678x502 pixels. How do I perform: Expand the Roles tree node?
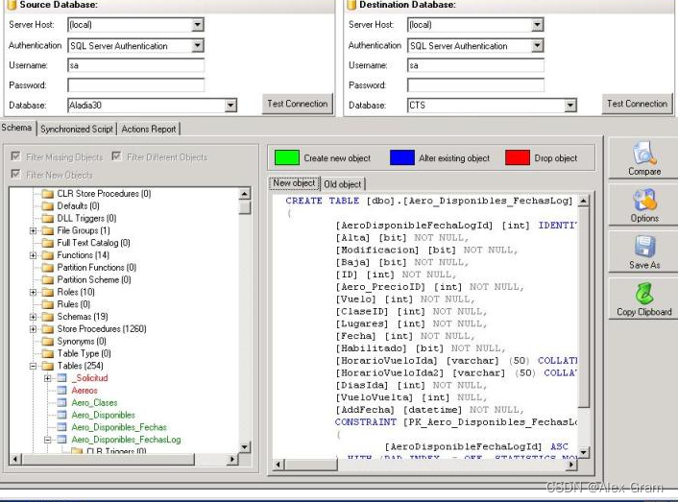pos(34,292)
